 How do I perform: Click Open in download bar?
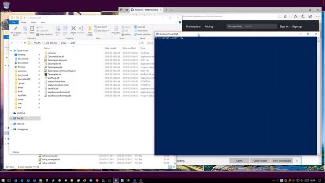[239, 161]
